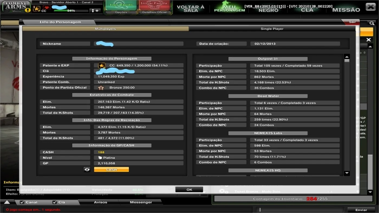Open the Messenger tab
The height and width of the screenshot is (213, 379).
point(141,202)
